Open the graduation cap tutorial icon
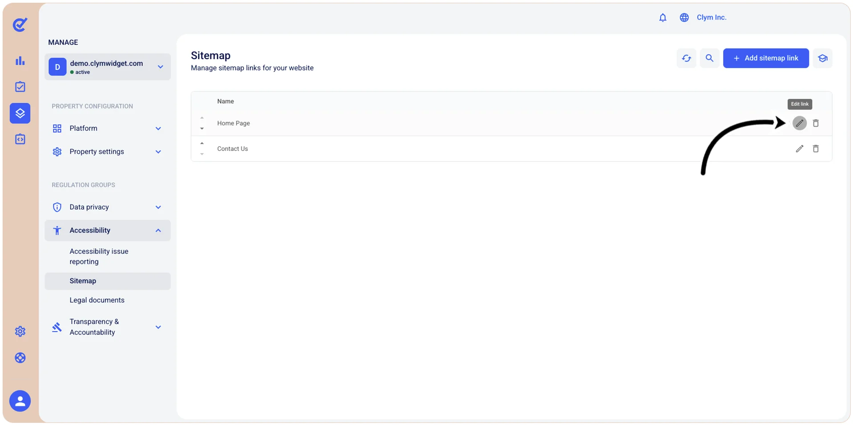 (822, 58)
